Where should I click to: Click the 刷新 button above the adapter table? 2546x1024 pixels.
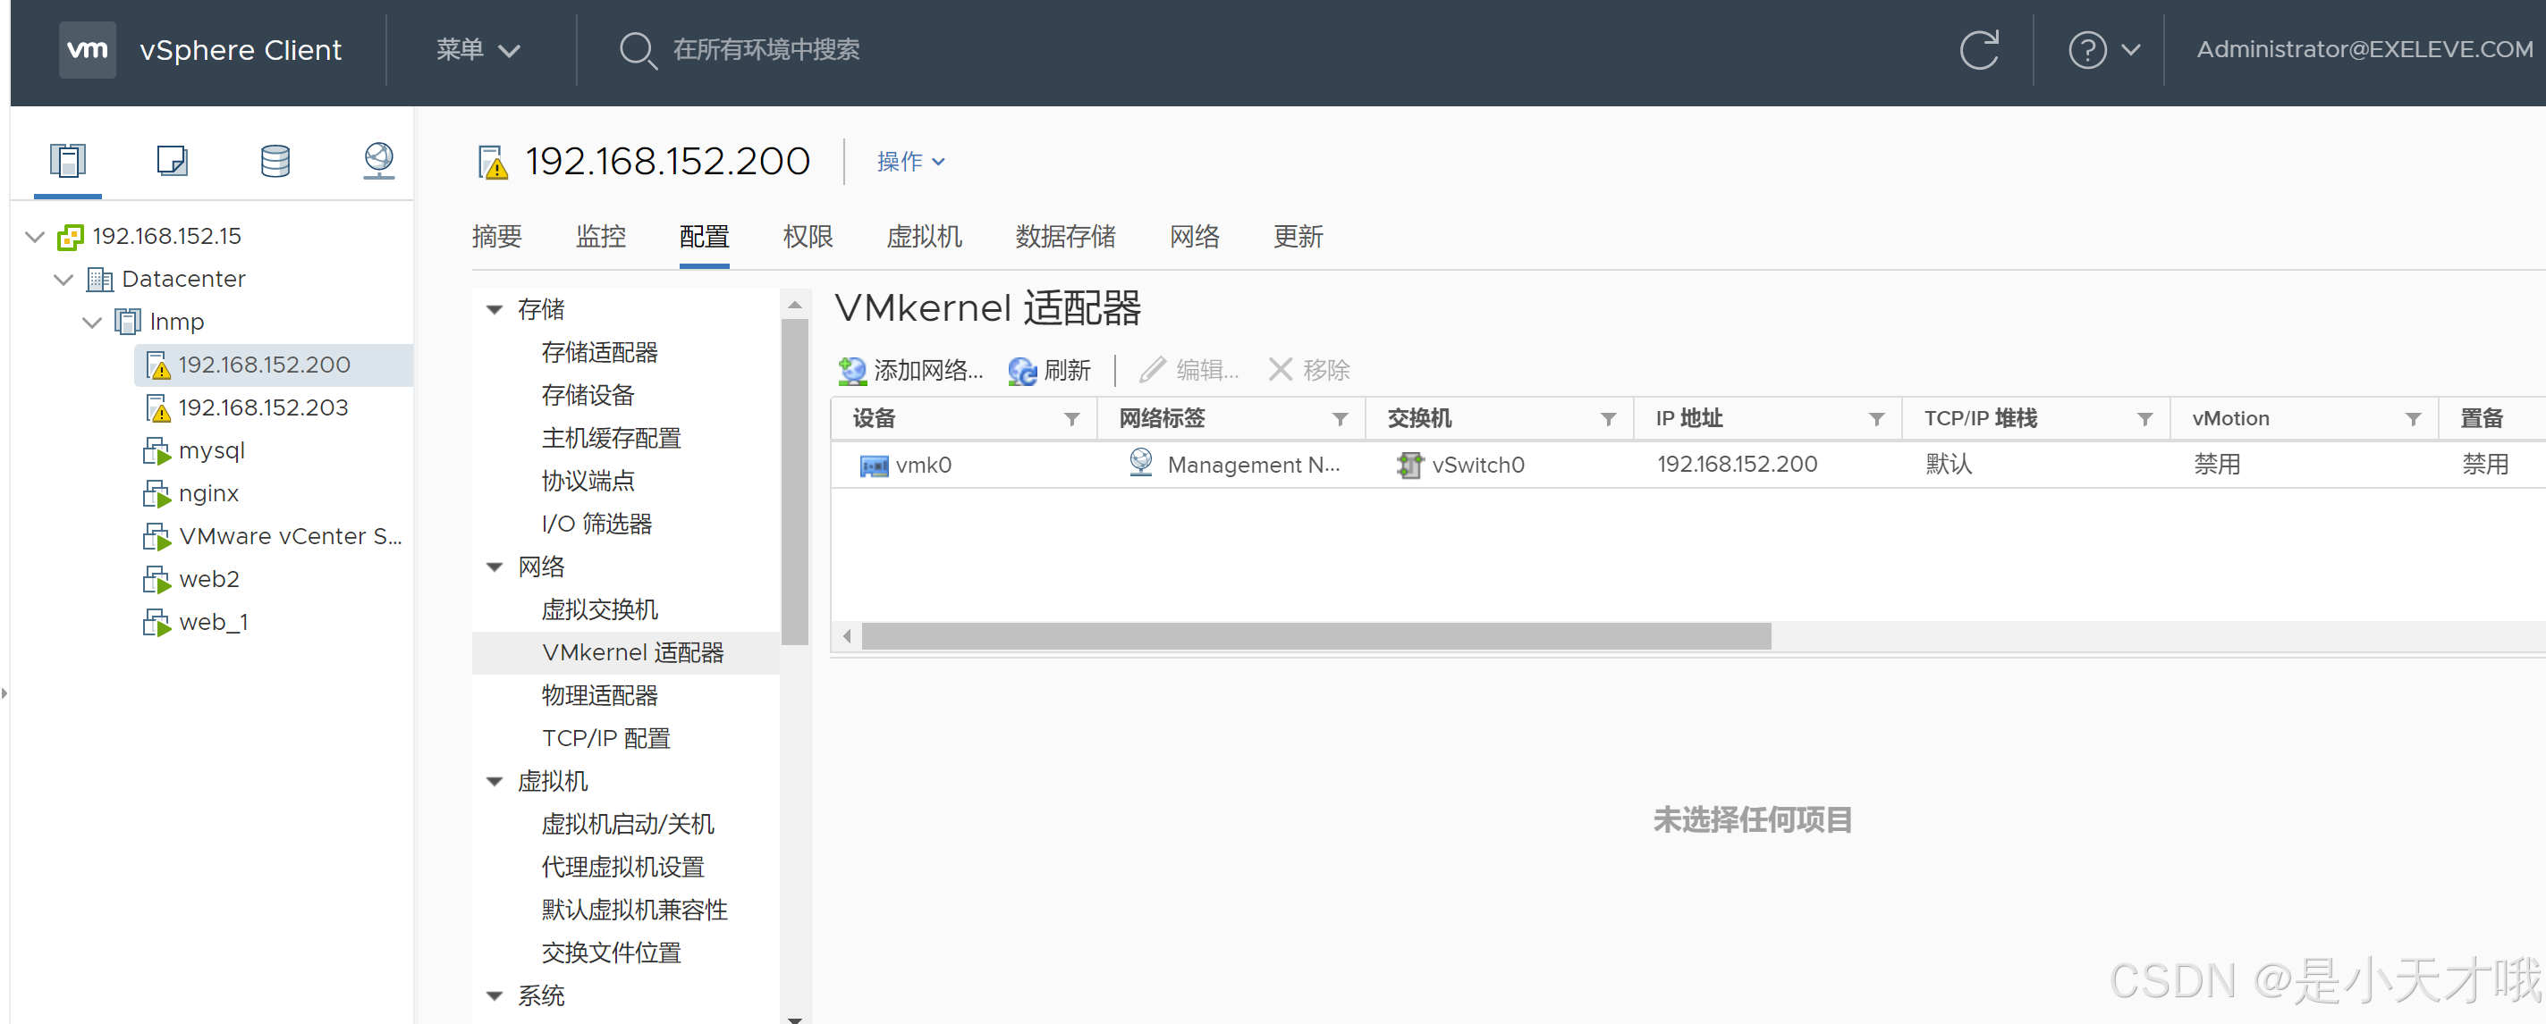[x=1051, y=370]
